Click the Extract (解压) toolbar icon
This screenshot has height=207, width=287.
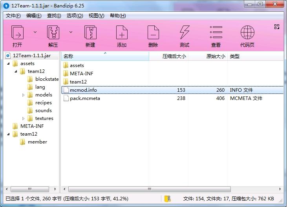pos(53,32)
